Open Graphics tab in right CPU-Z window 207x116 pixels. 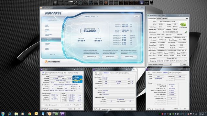[x=175, y=72]
